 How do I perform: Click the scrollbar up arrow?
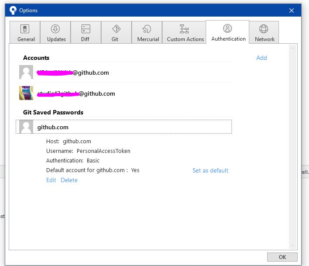click(x=292, y=48)
